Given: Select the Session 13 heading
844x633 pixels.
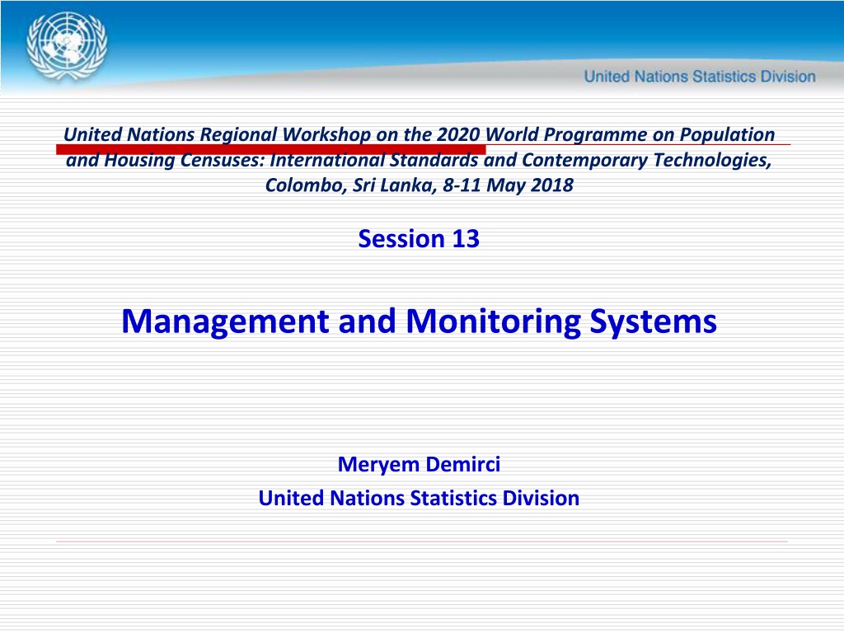Looking at the screenshot, I should pyautogui.click(x=419, y=238).
